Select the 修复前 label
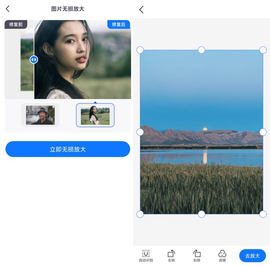 click(16, 24)
